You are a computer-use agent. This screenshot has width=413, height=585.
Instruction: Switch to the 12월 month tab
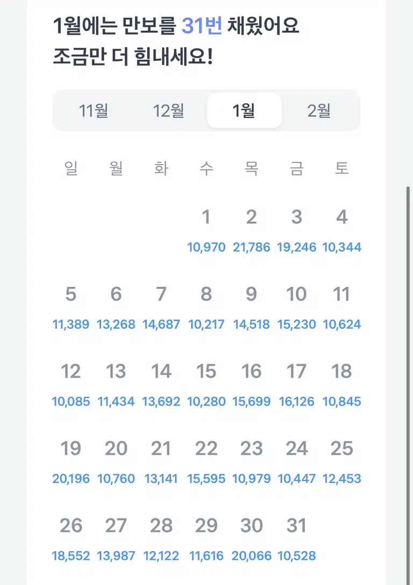pos(168,110)
